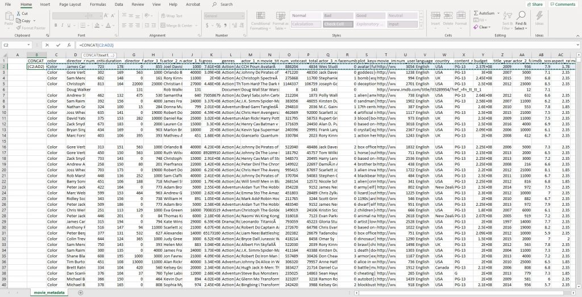The height and width of the screenshot is (297, 582).
Task: Open the File menu
Action: coord(8,5)
